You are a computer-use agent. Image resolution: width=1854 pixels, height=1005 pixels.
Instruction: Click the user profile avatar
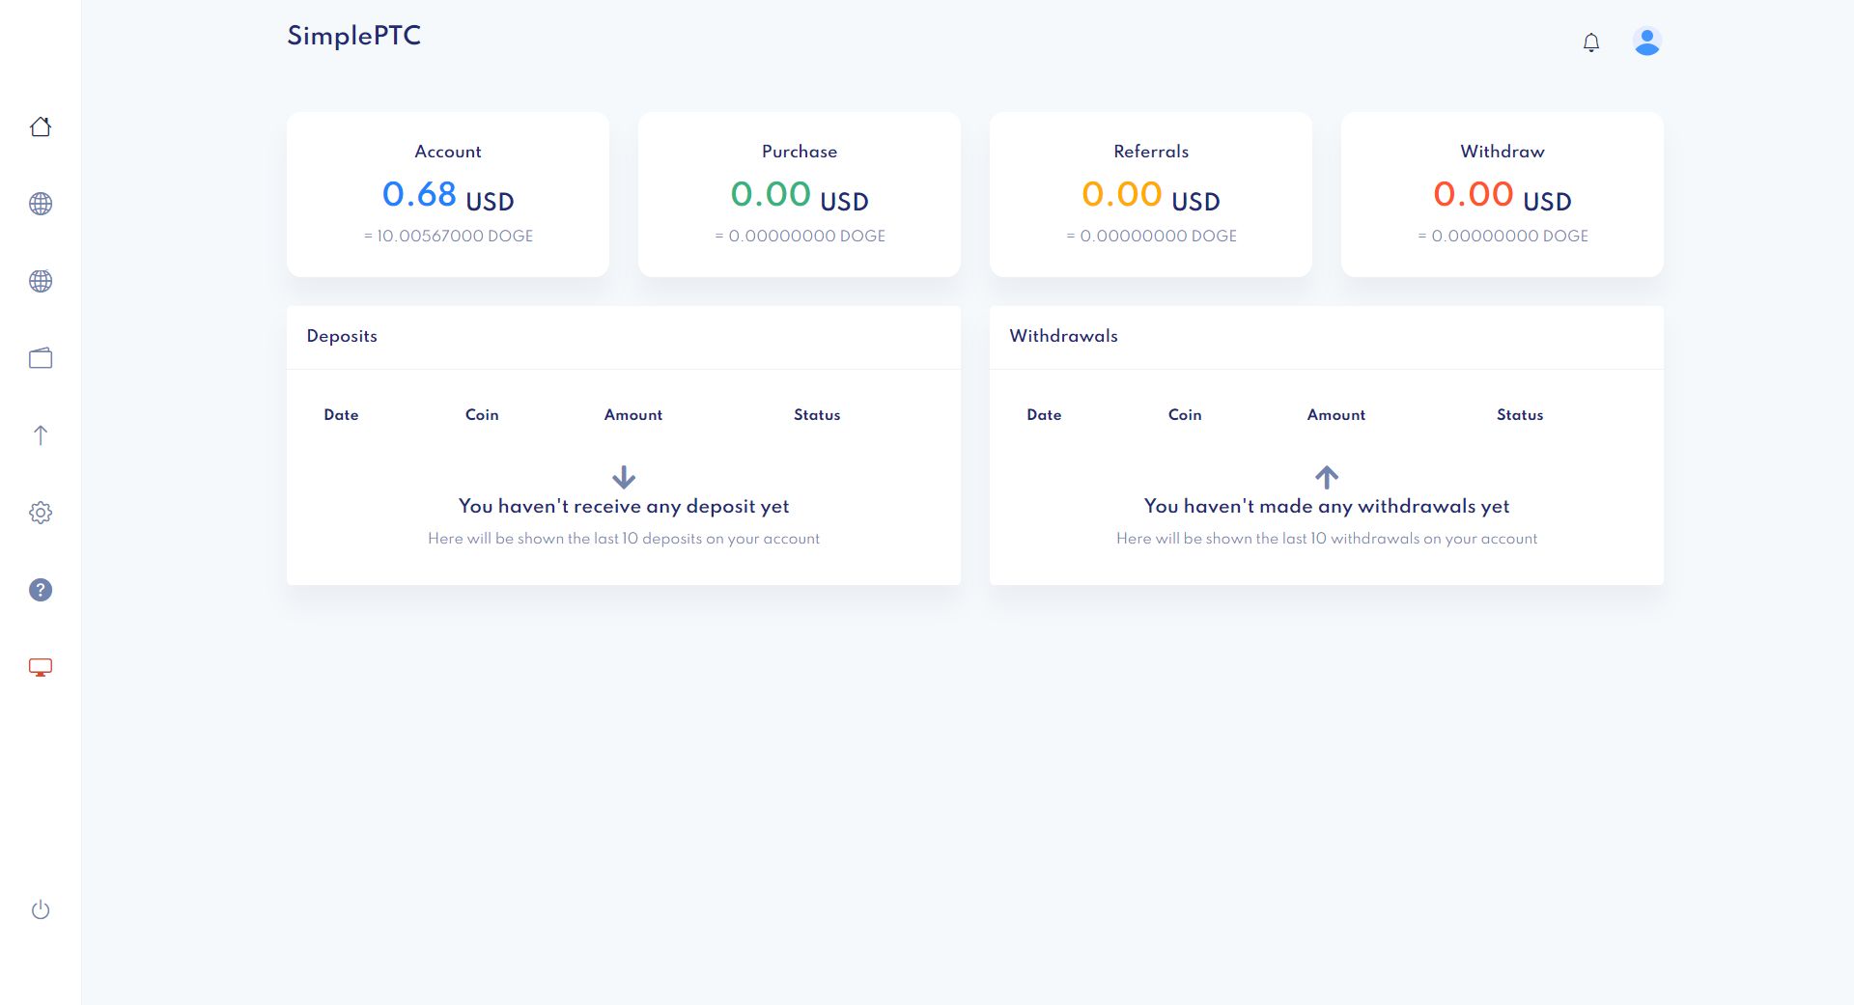[1646, 42]
